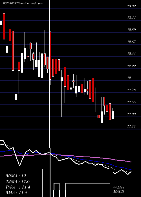Click the 50MA : 12 reading

[x=16, y=176]
